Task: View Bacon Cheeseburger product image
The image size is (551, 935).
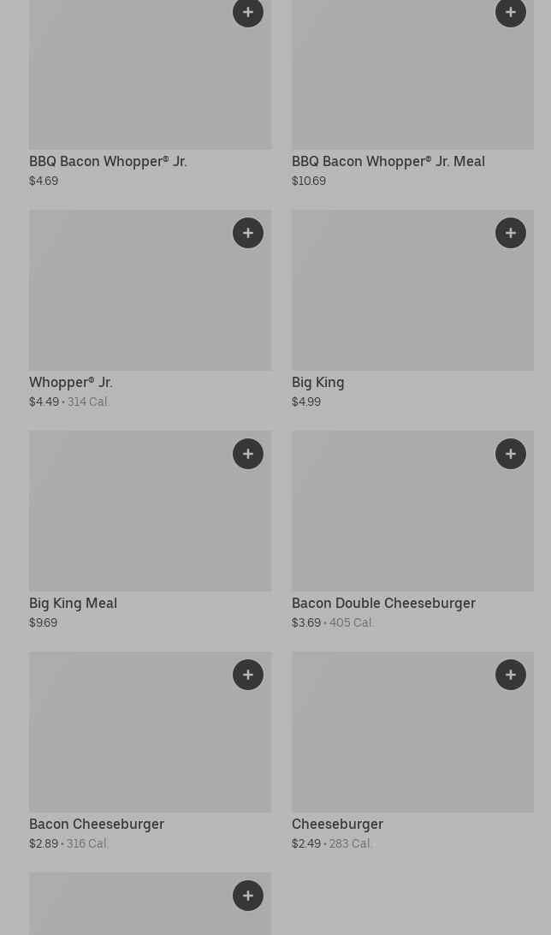Action: pos(150,732)
